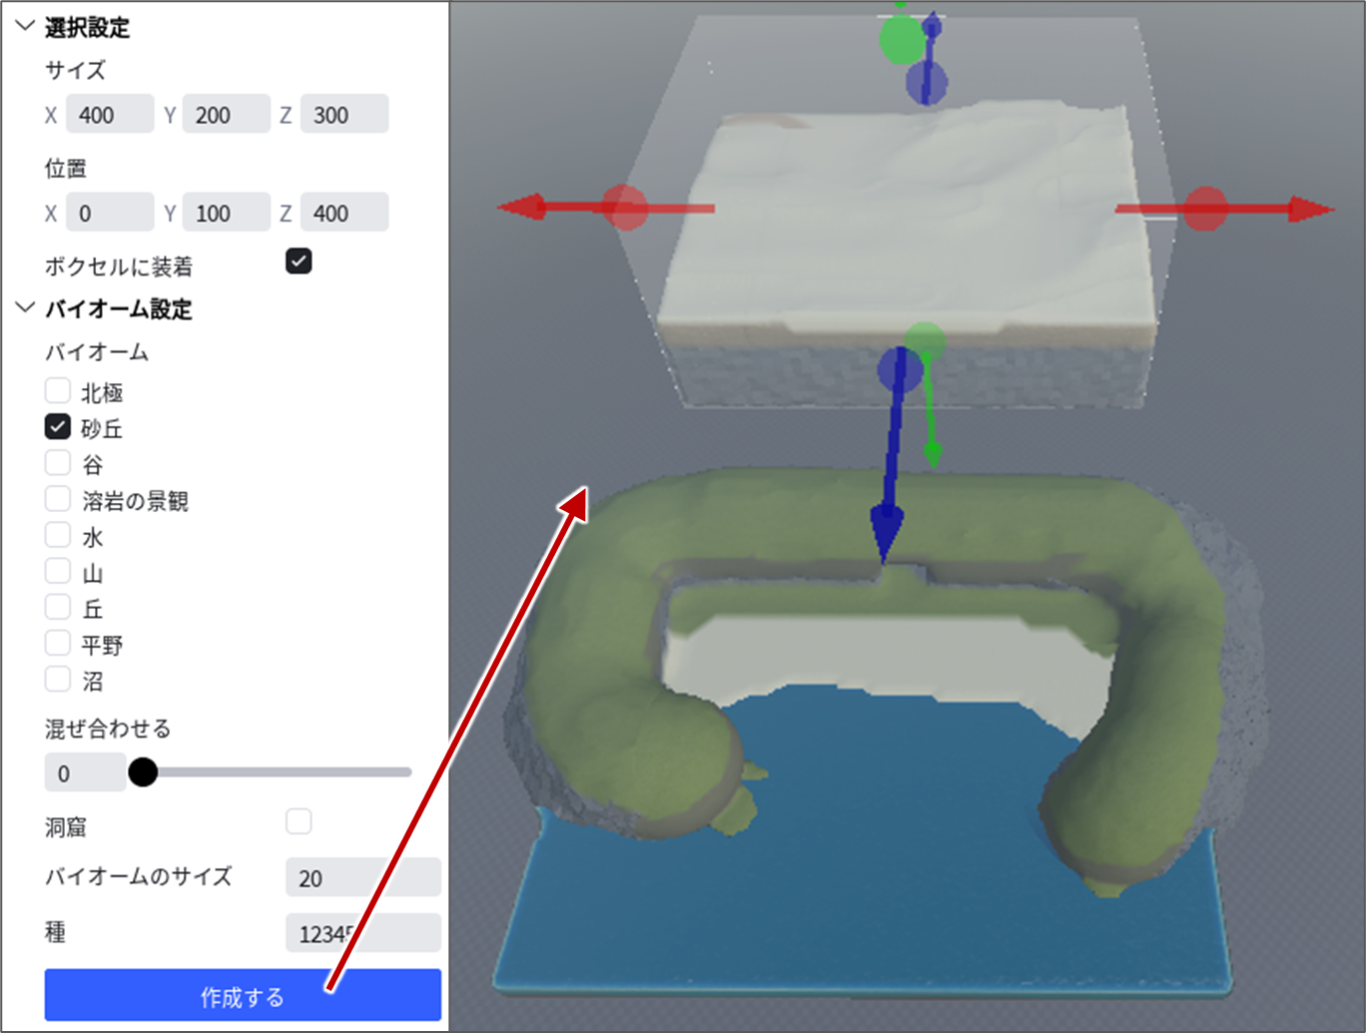Uncheck the ボクセルに装着 checkbox
1366x1033 pixels.
299,261
